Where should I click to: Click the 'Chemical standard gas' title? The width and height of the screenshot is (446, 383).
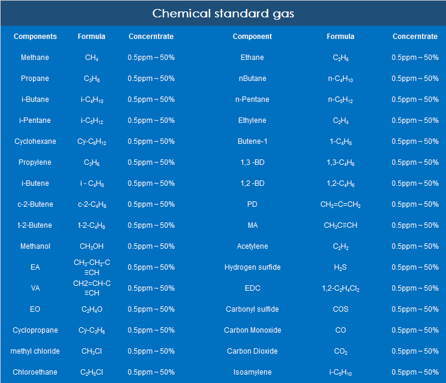click(223, 13)
